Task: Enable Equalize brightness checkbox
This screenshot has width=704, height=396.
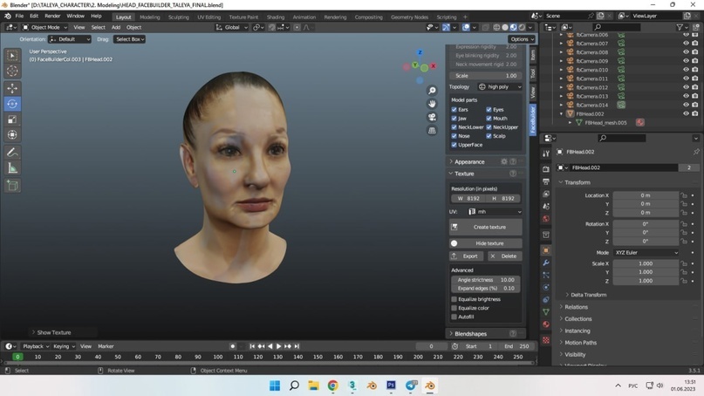Action: point(454,299)
